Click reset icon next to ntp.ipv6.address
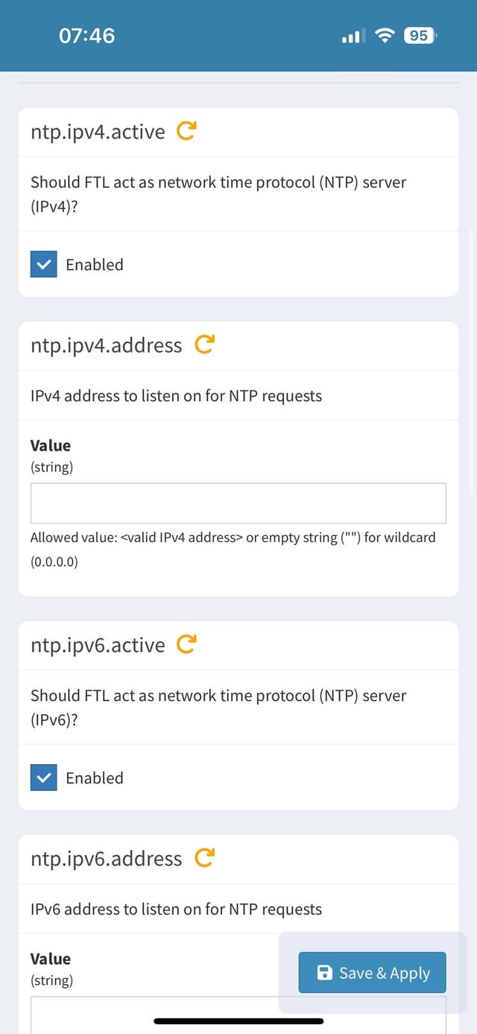Image resolution: width=477 pixels, height=1034 pixels. (204, 858)
